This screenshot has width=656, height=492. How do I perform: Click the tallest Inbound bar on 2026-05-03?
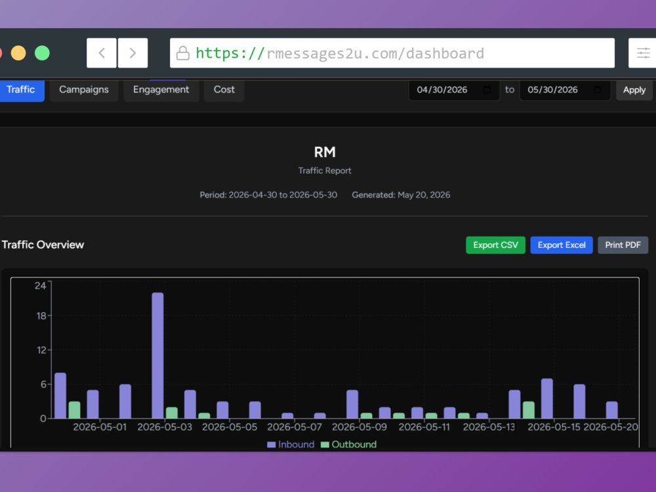[157, 356]
